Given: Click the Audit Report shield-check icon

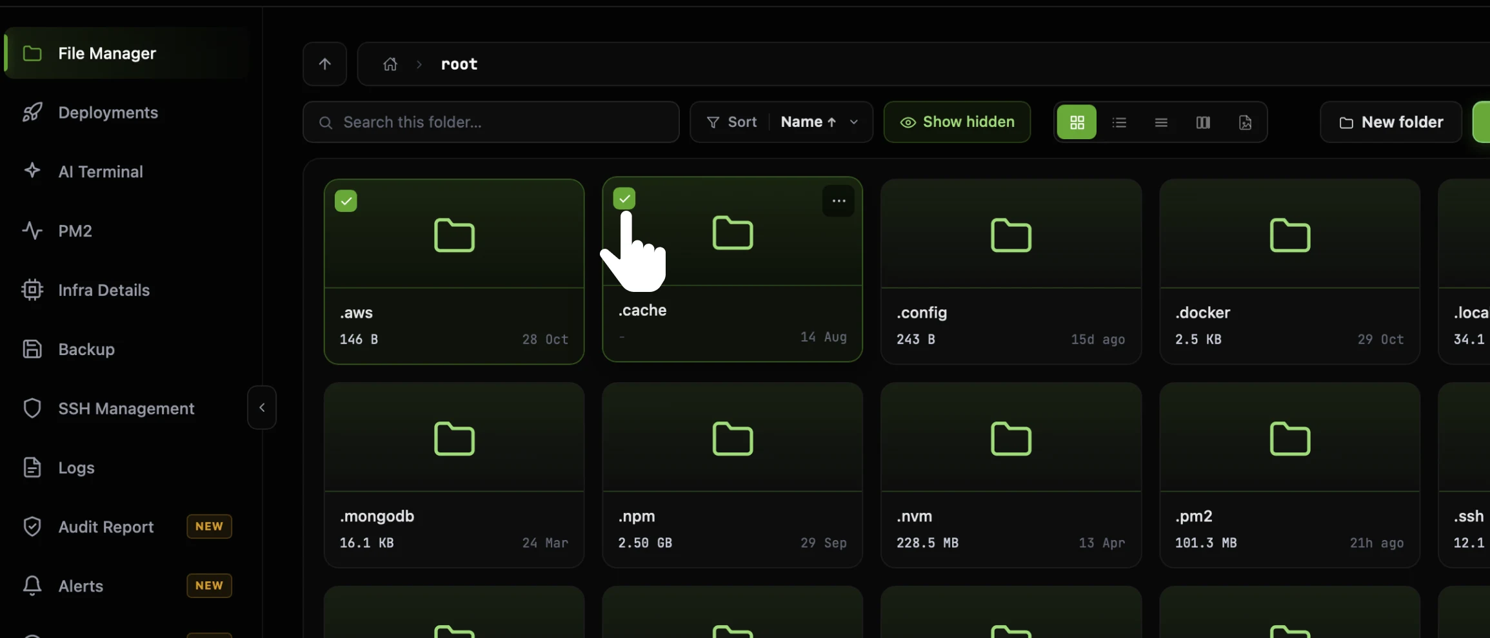Looking at the screenshot, I should click(x=32, y=527).
